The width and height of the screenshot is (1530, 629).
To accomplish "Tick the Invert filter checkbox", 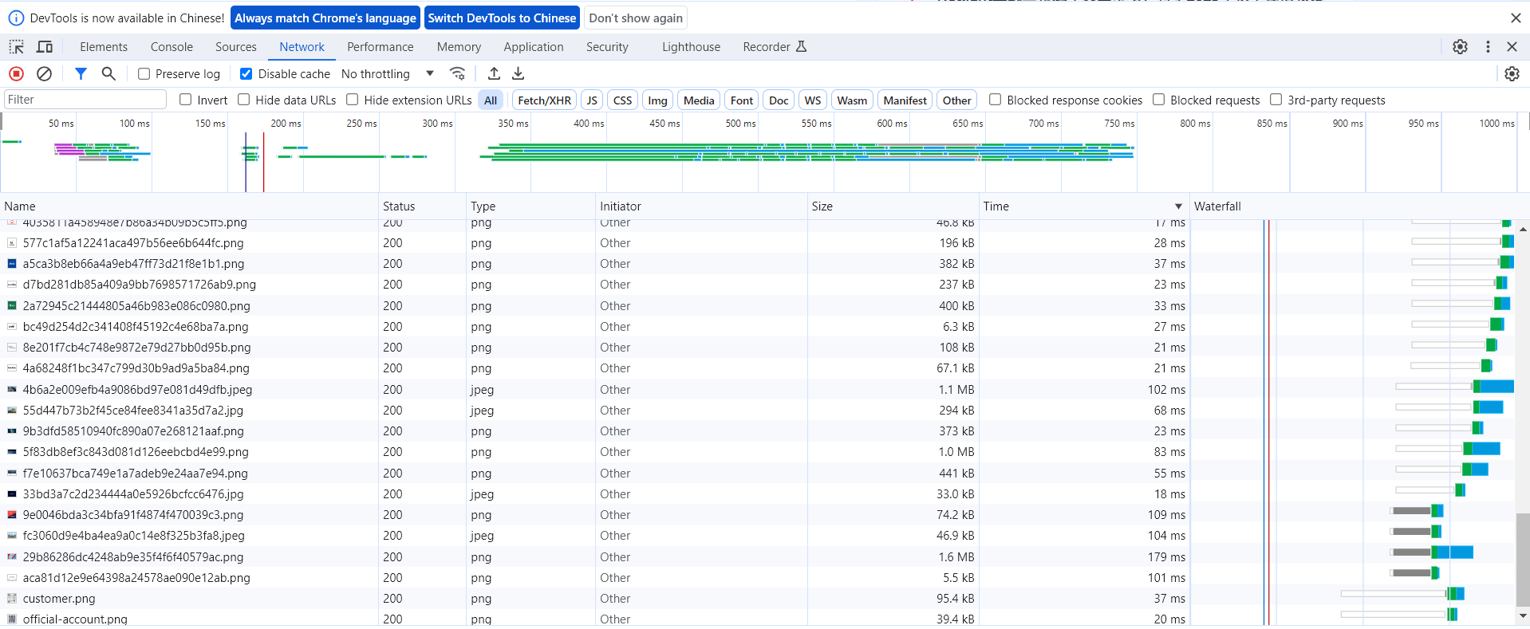I will [186, 100].
